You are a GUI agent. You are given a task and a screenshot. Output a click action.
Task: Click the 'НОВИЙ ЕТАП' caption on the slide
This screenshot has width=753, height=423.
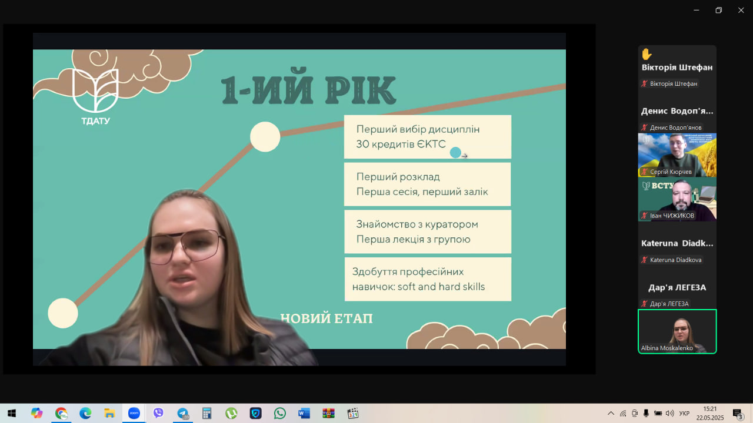(326, 318)
